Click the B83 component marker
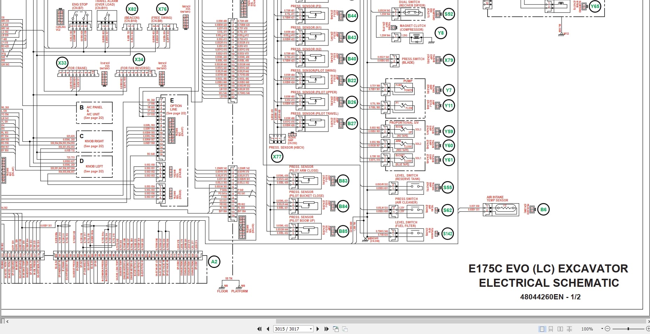This screenshot has width=650, height=334. point(343,181)
